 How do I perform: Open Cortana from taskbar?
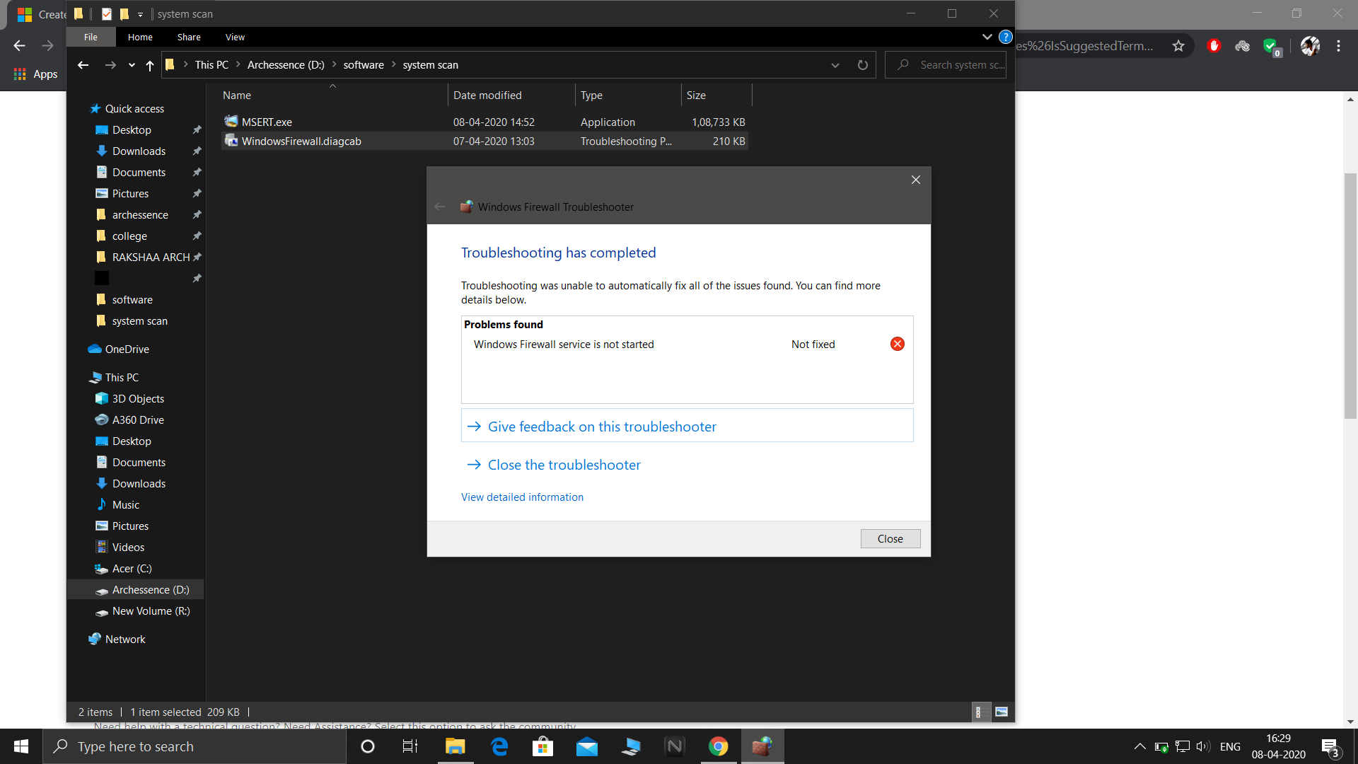coord(368,746)
